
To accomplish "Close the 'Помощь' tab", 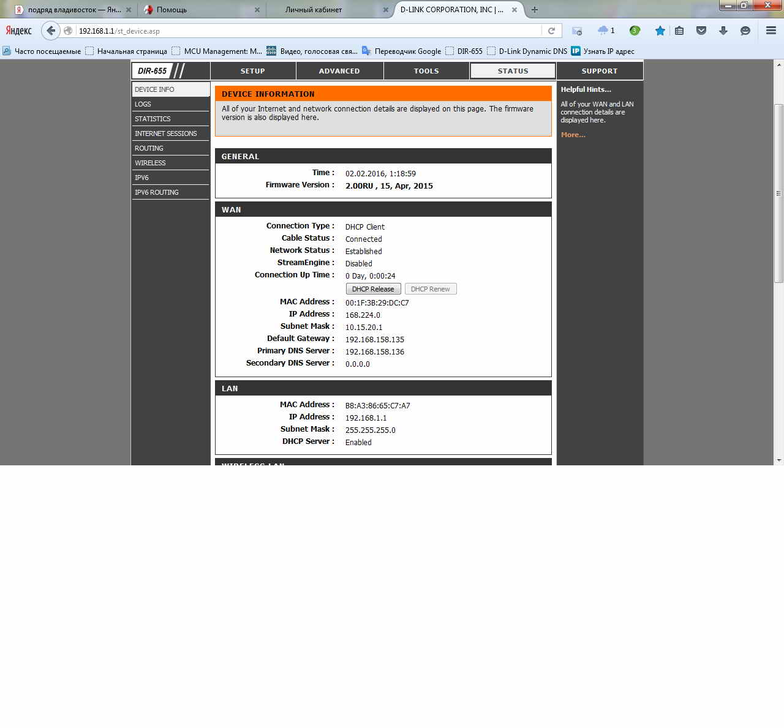I will [257, 10].
